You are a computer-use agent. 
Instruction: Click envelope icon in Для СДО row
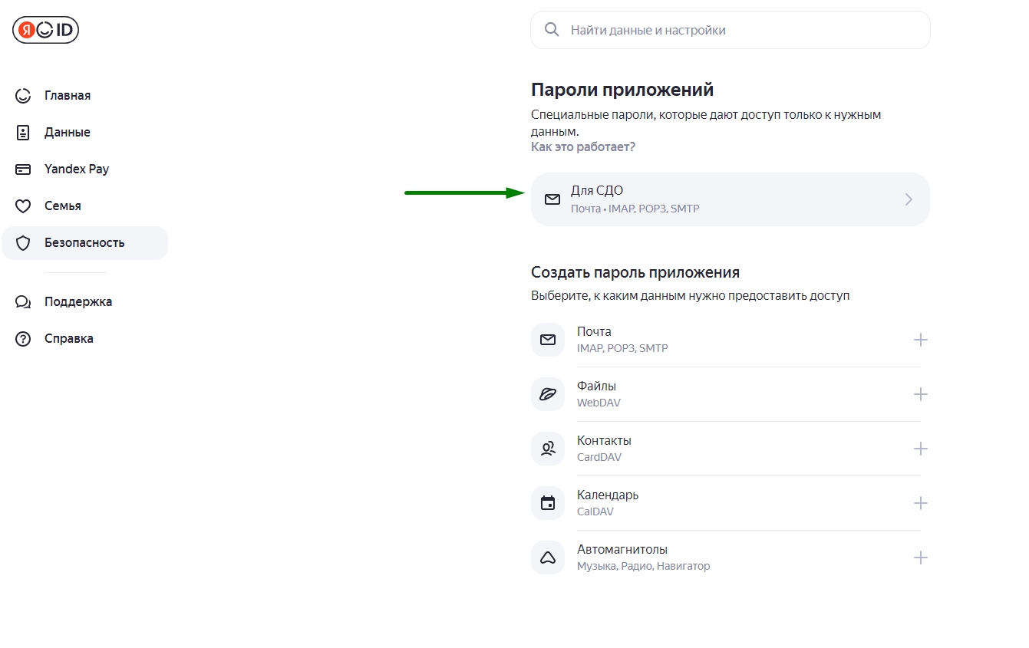coord(552,199)
